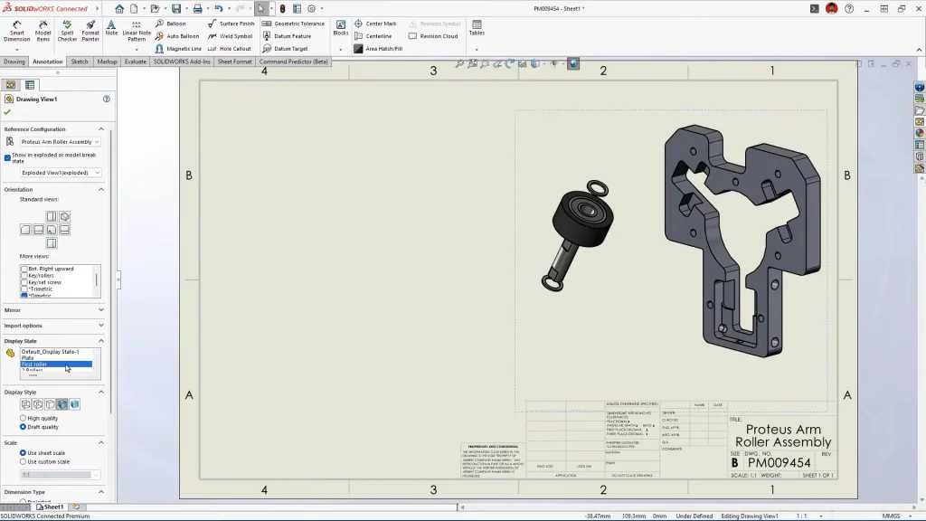Switch to the Sketch tab
This screenshot has height=521, width=926.
[80, 62]
